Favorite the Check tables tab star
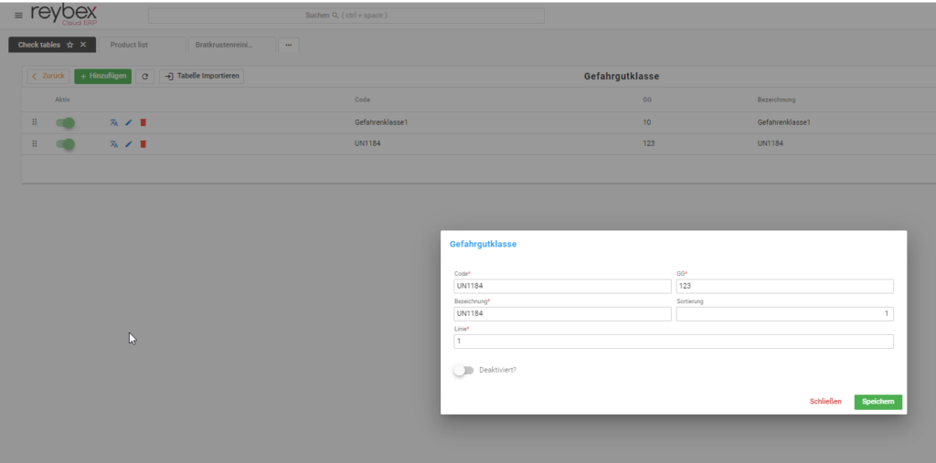936x463 pixels. coord(69,45)
